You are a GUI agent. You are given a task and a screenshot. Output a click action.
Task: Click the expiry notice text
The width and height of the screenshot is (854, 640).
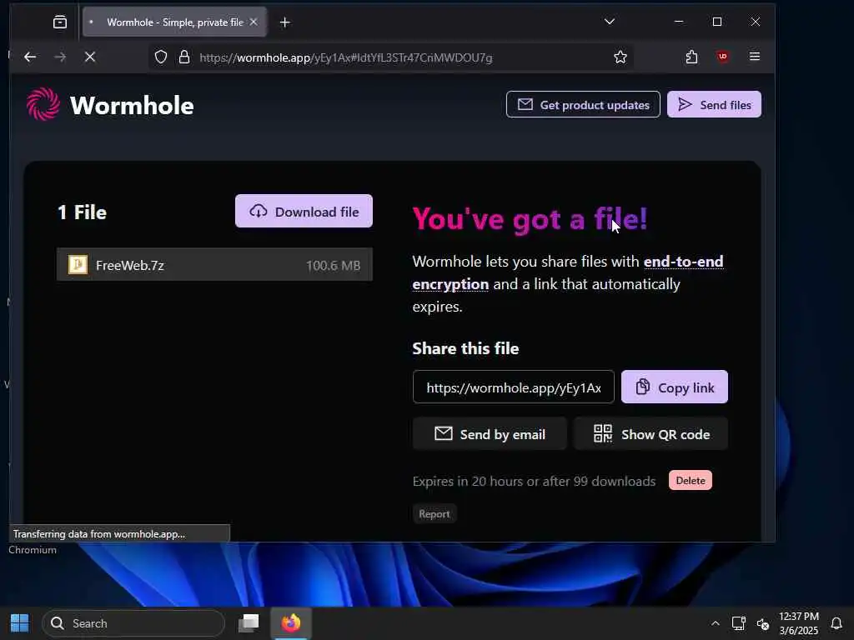click(x=534, y=481)
